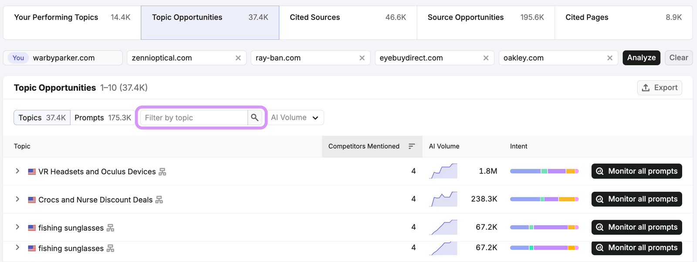Click the Topic column header
Screen dimensions: 697x262
(x=22, y=146)
